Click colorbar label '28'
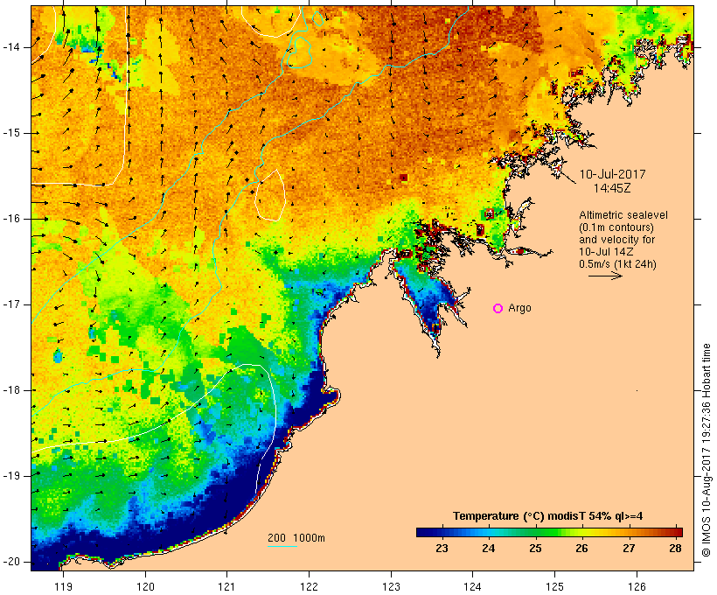Image resolution: width=717 pixels, height=595 pixels. click(x=675, y=549)
